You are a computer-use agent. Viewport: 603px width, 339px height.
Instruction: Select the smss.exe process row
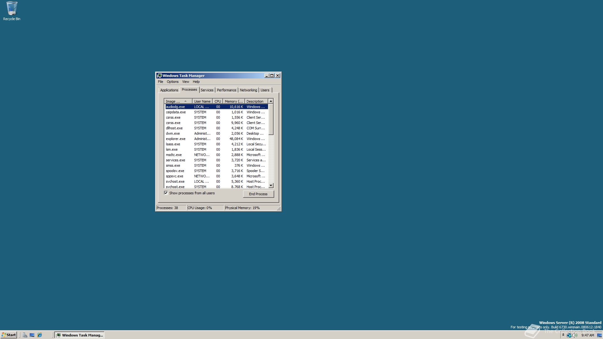(216, 165)
